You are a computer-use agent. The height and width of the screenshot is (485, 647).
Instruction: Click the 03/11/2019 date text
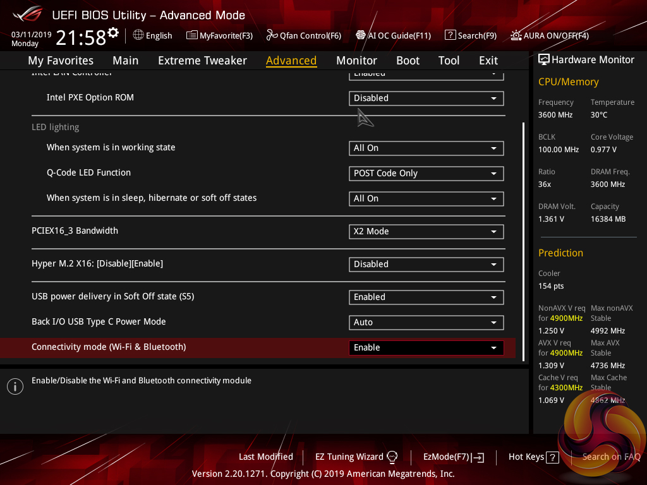click(x=32, y=35)
